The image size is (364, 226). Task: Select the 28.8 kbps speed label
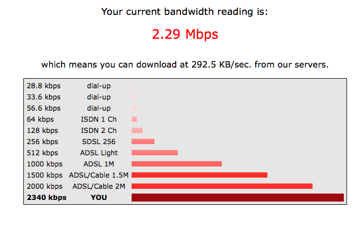(x=43, y=86)
